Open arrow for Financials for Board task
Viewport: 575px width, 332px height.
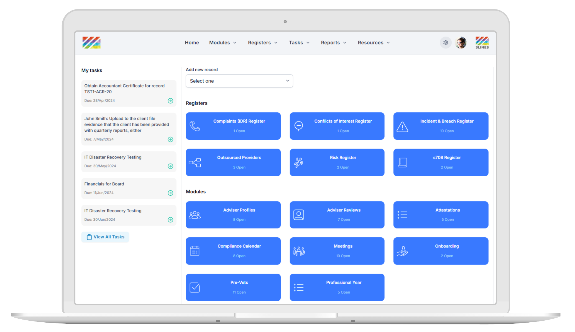pos(170,193)
